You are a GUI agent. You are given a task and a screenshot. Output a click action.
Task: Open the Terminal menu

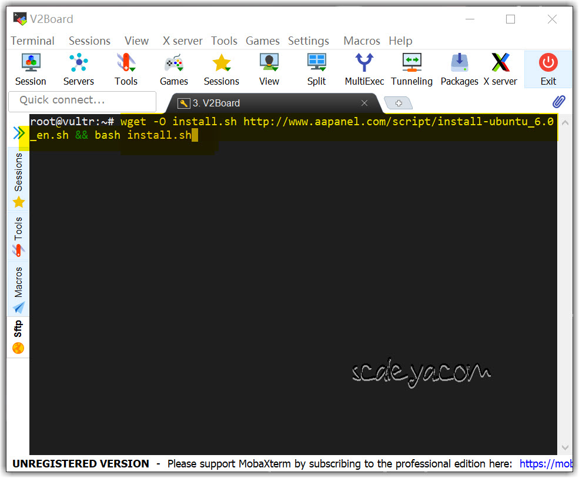pyautogui.click(x=32, y=41)
